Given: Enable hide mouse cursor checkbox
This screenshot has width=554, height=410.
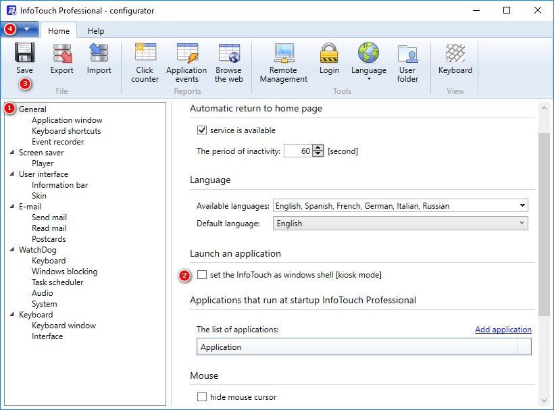Looking at the screenshot, I should [x=202, y=397].
